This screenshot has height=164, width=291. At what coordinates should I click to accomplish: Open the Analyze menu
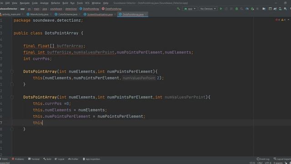click(45, 3)
